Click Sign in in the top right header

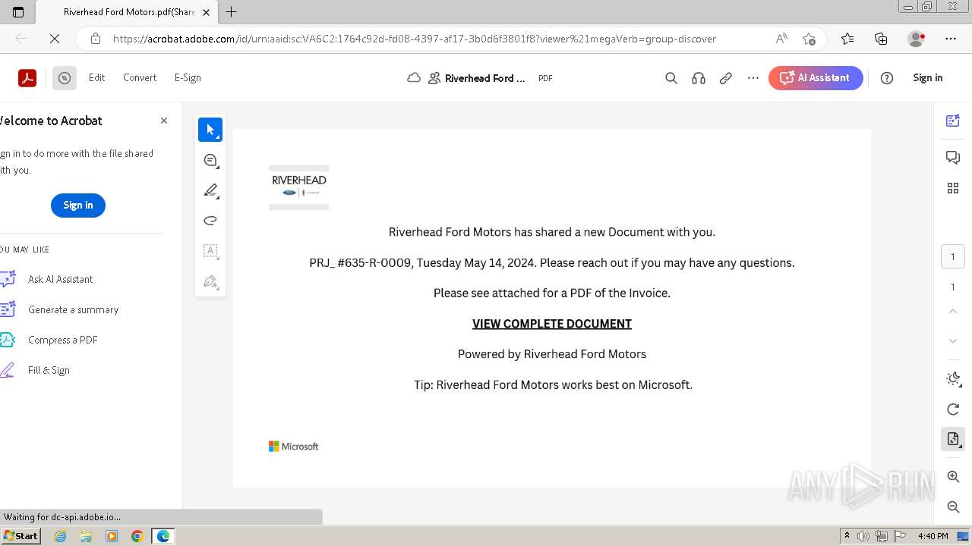tap(928, 77)
